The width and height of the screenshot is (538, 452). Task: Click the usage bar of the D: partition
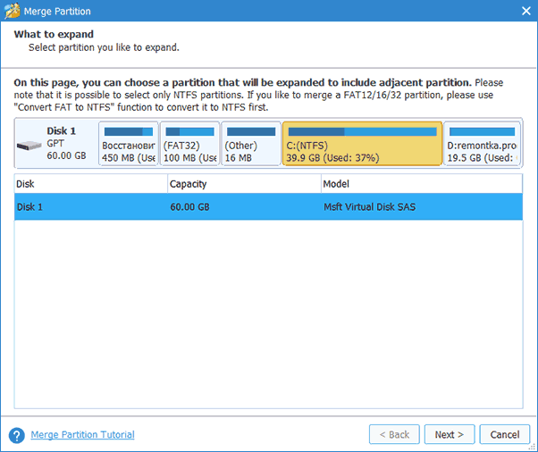pos(482,131)
